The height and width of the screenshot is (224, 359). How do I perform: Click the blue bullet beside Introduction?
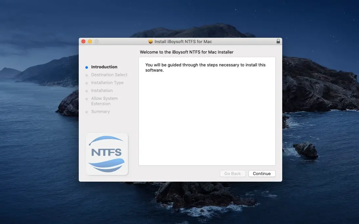[x=87, y=67]
